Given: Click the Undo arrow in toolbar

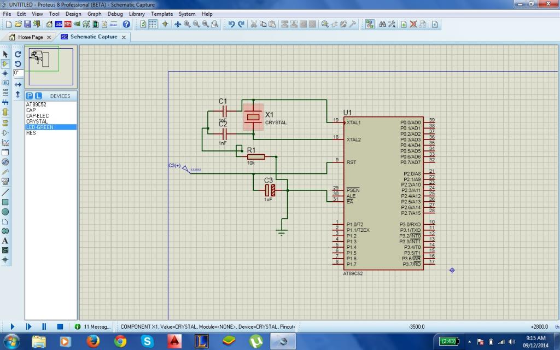Looking at the screenshot, I should click(x=231, y=24).
